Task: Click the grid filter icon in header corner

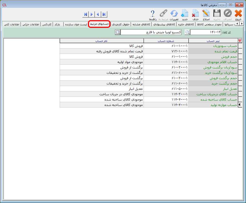Action: [240, 41]
